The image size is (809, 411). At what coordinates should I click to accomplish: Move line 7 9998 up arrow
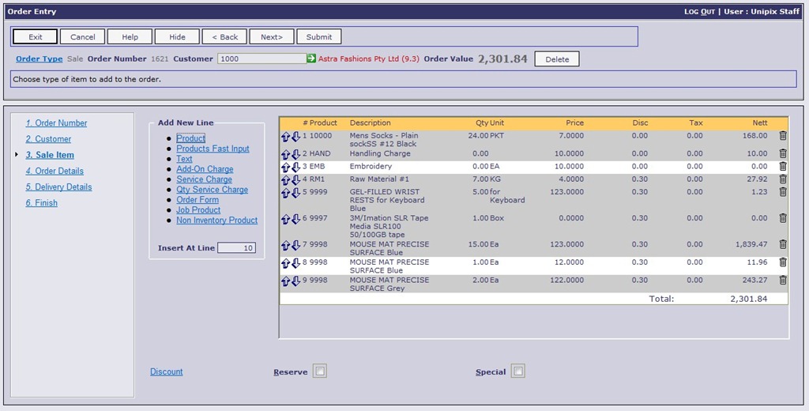(286, 245)
